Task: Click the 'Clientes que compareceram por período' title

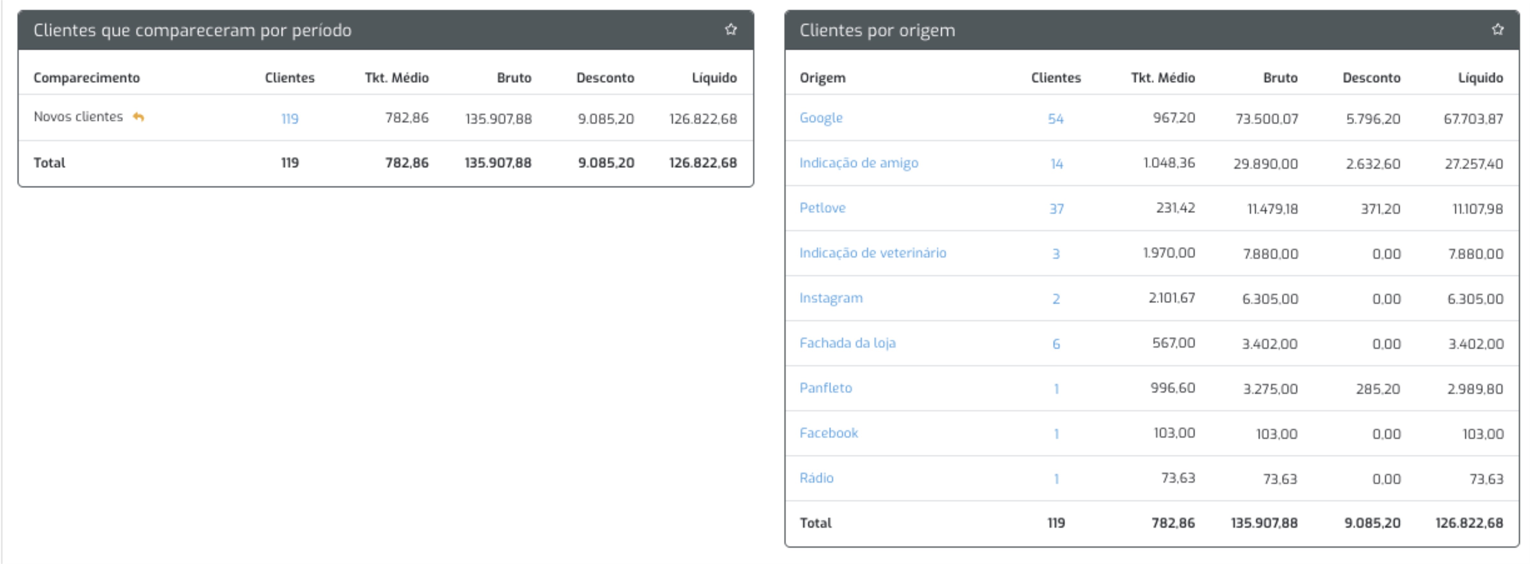Action: (x=193, y=30)
